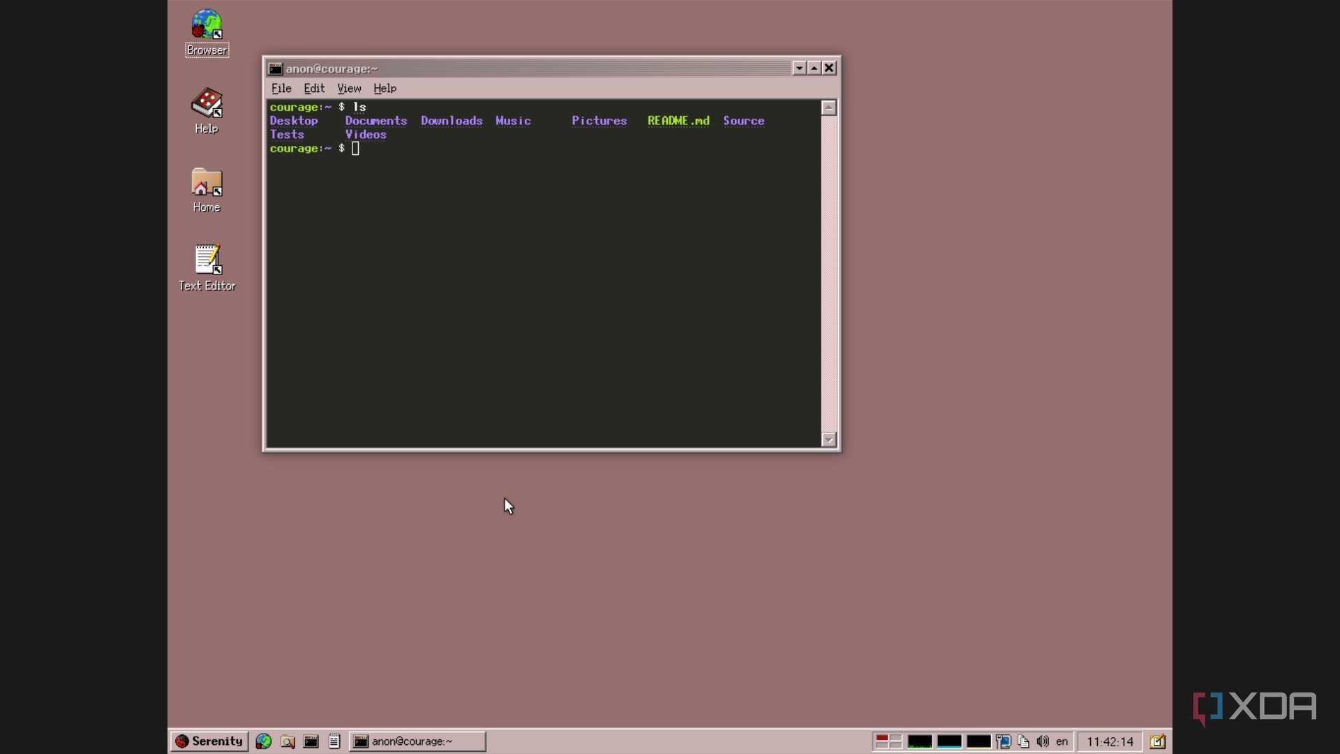Viewport: 1340px width, 754px height.
Task: Click the 'Desktop' entry in ls output
Action: click(x=294, y=121)
